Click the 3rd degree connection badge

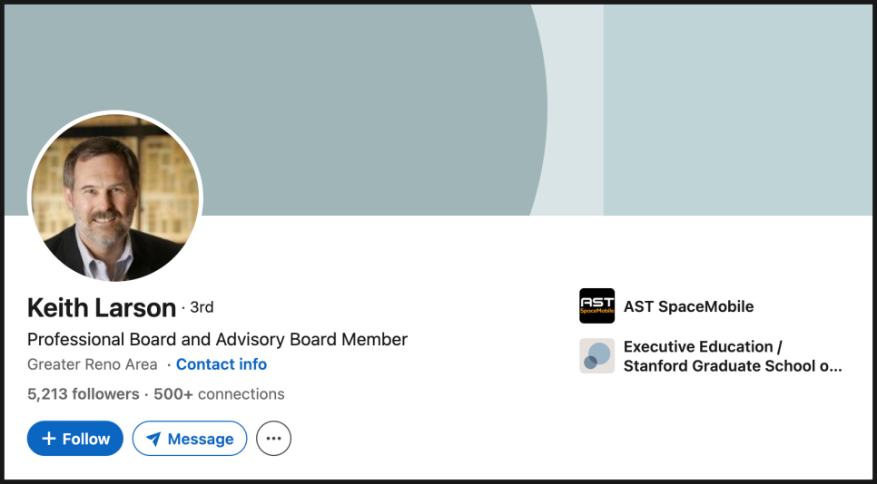click(202, 307)
